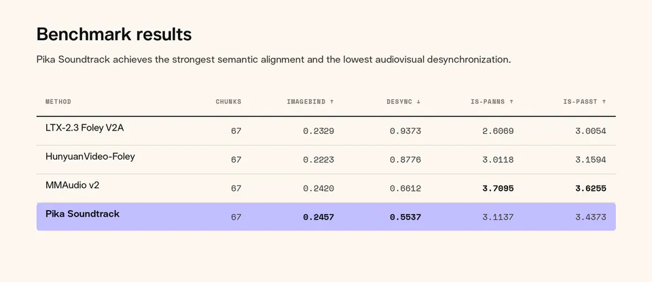Image resolution: width=652 pixels, height=282 pixels.
Task: Click IS-PANNS value 3.1137
Action: (x=498, y=217)
